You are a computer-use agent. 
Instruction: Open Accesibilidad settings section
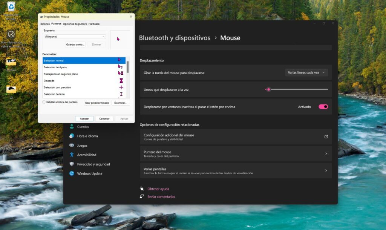pyautogui.click(x=87, y=155)
